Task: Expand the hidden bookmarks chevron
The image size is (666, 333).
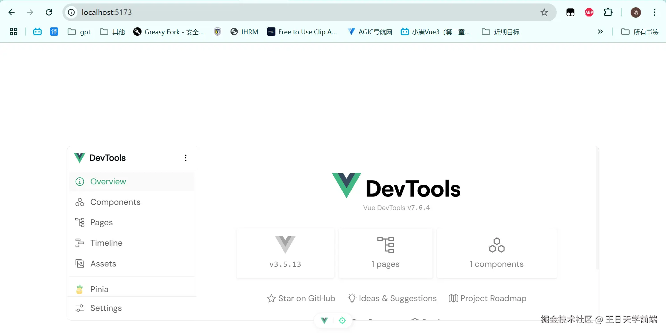Action: point(600,32)
